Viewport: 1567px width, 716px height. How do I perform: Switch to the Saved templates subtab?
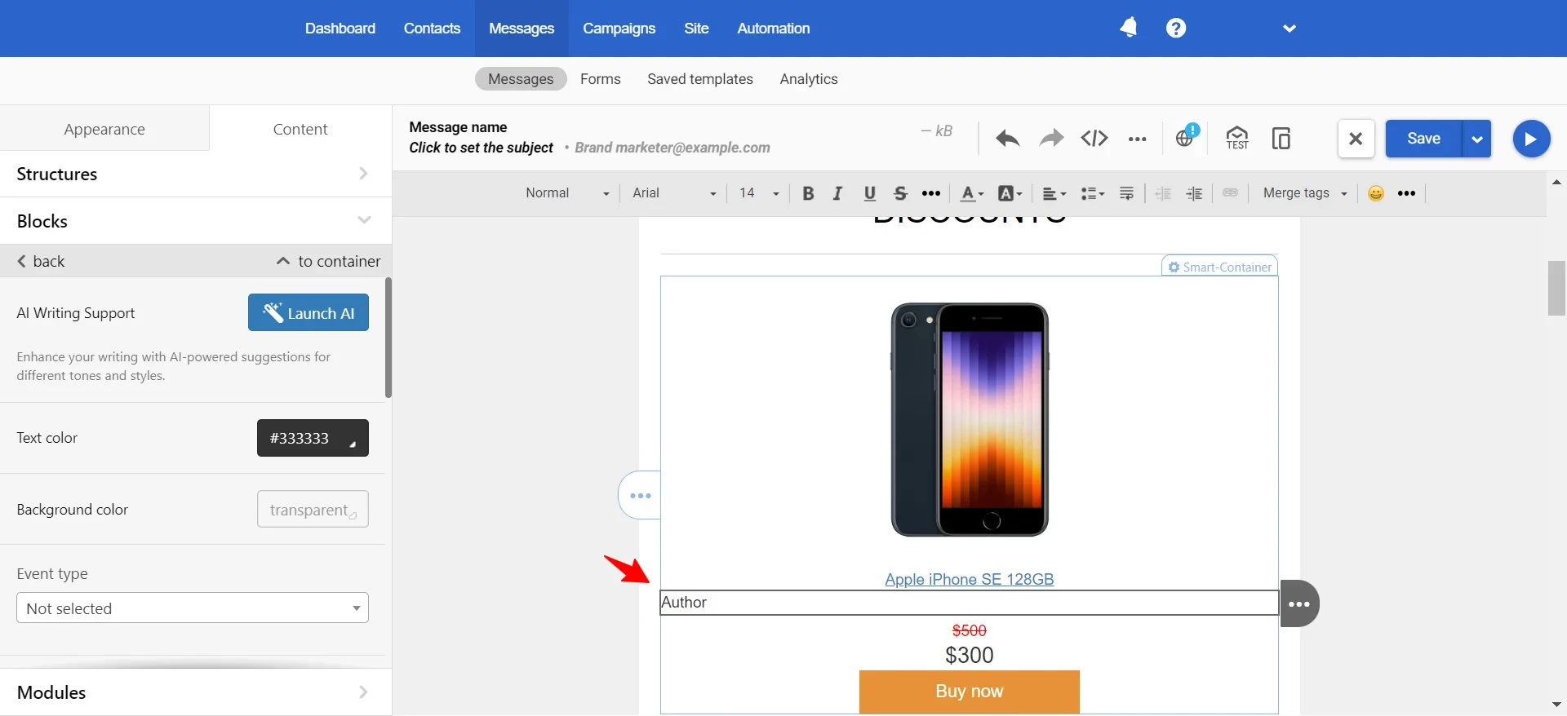coord(700,79)
